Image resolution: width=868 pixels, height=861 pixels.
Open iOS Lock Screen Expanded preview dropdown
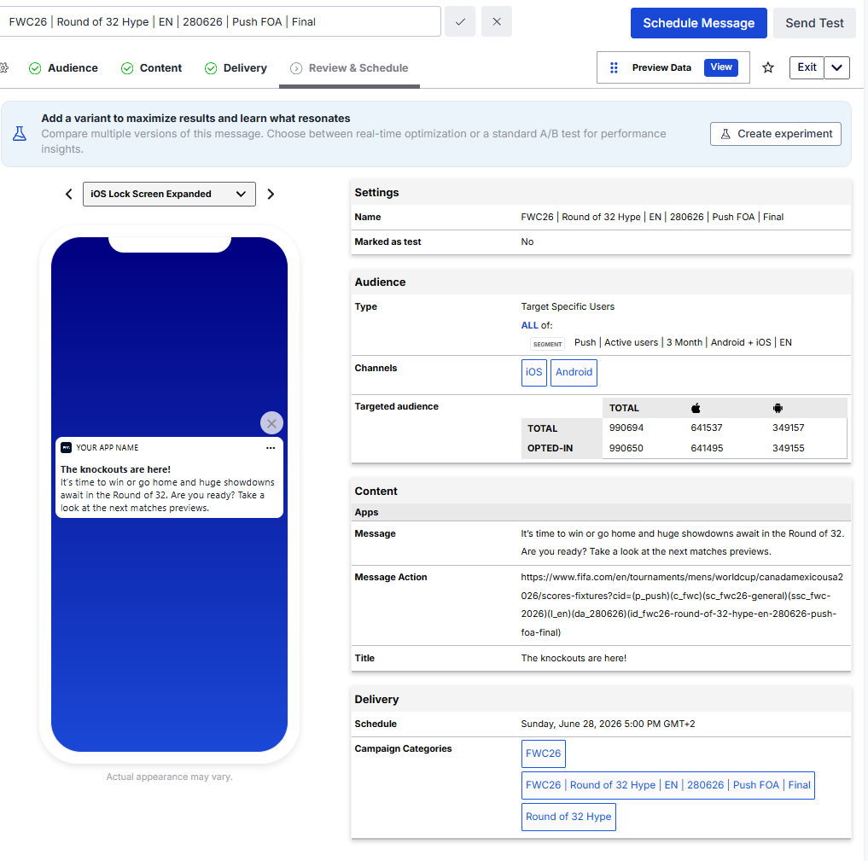click(x=169, y=195)
